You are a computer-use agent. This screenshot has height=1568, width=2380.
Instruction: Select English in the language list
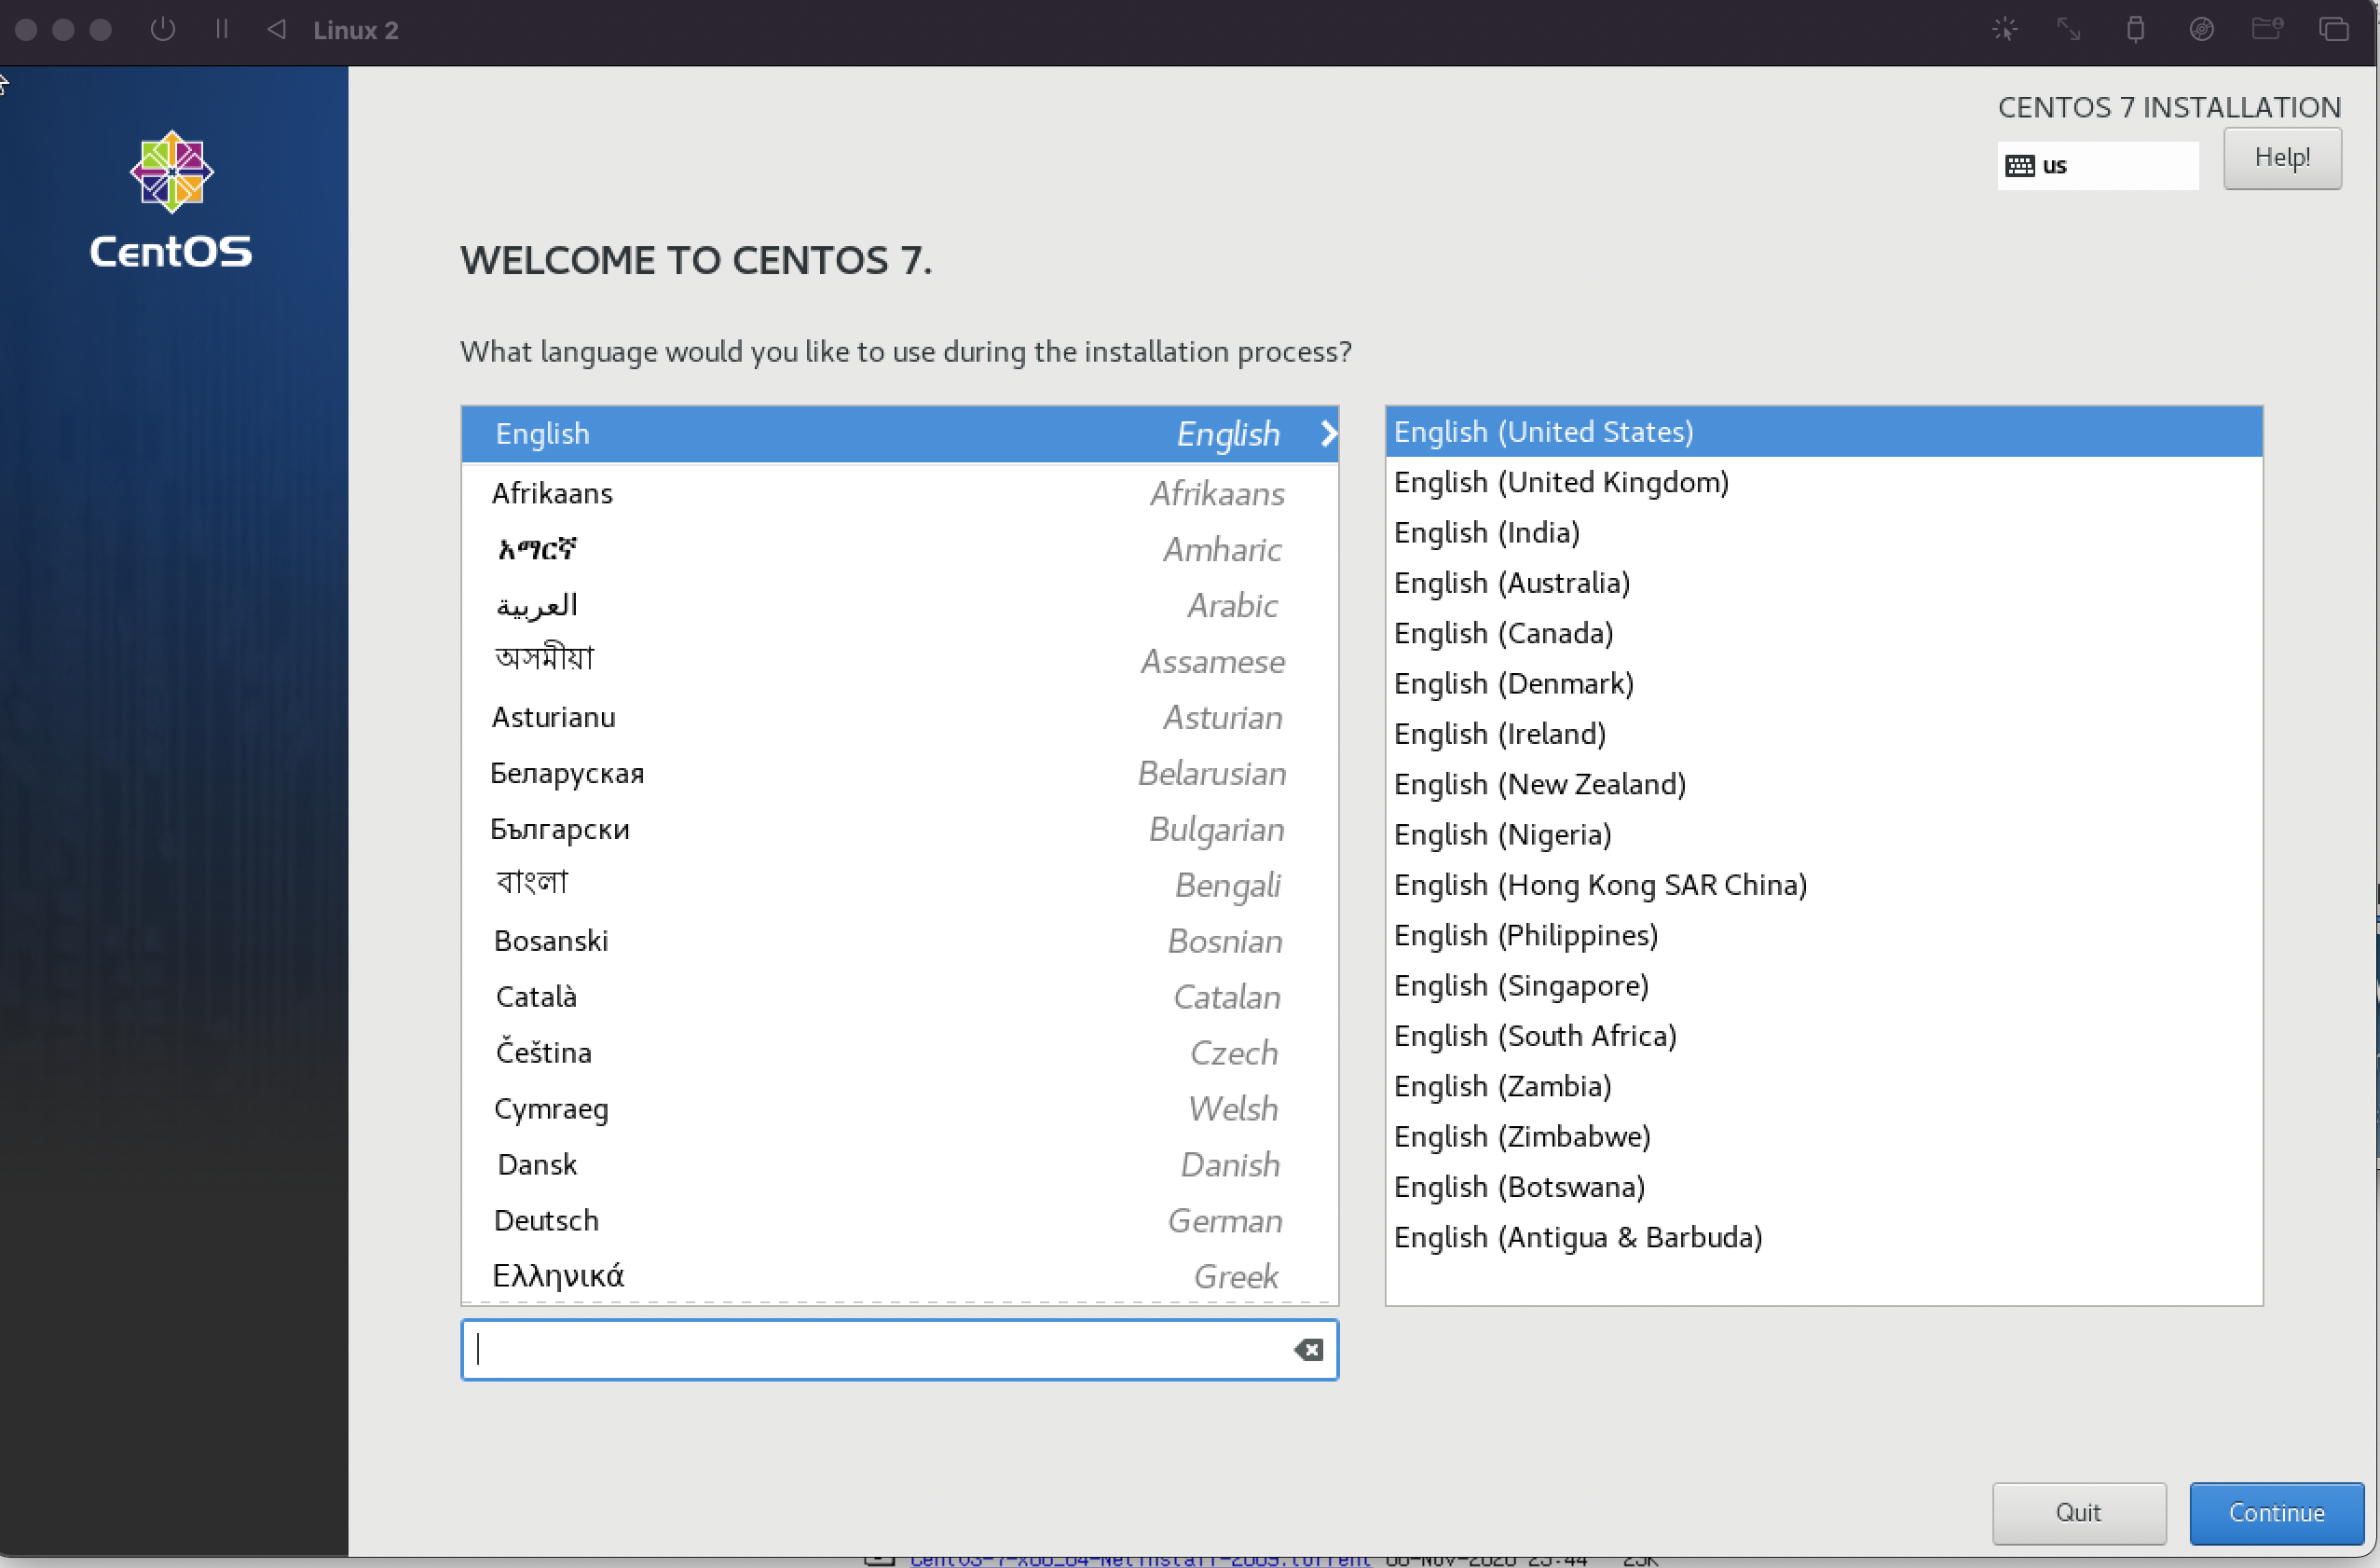(x=899, y=433)
